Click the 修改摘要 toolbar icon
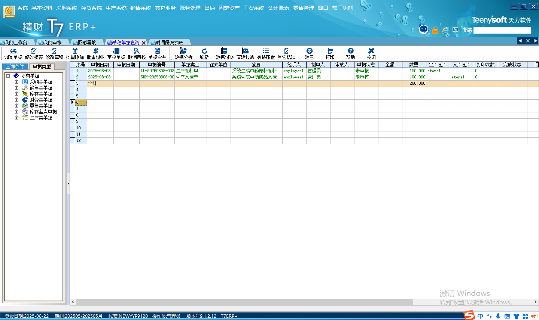Image resolution: width=539 pixels, height=320 pixels. [x=34, y=51]
